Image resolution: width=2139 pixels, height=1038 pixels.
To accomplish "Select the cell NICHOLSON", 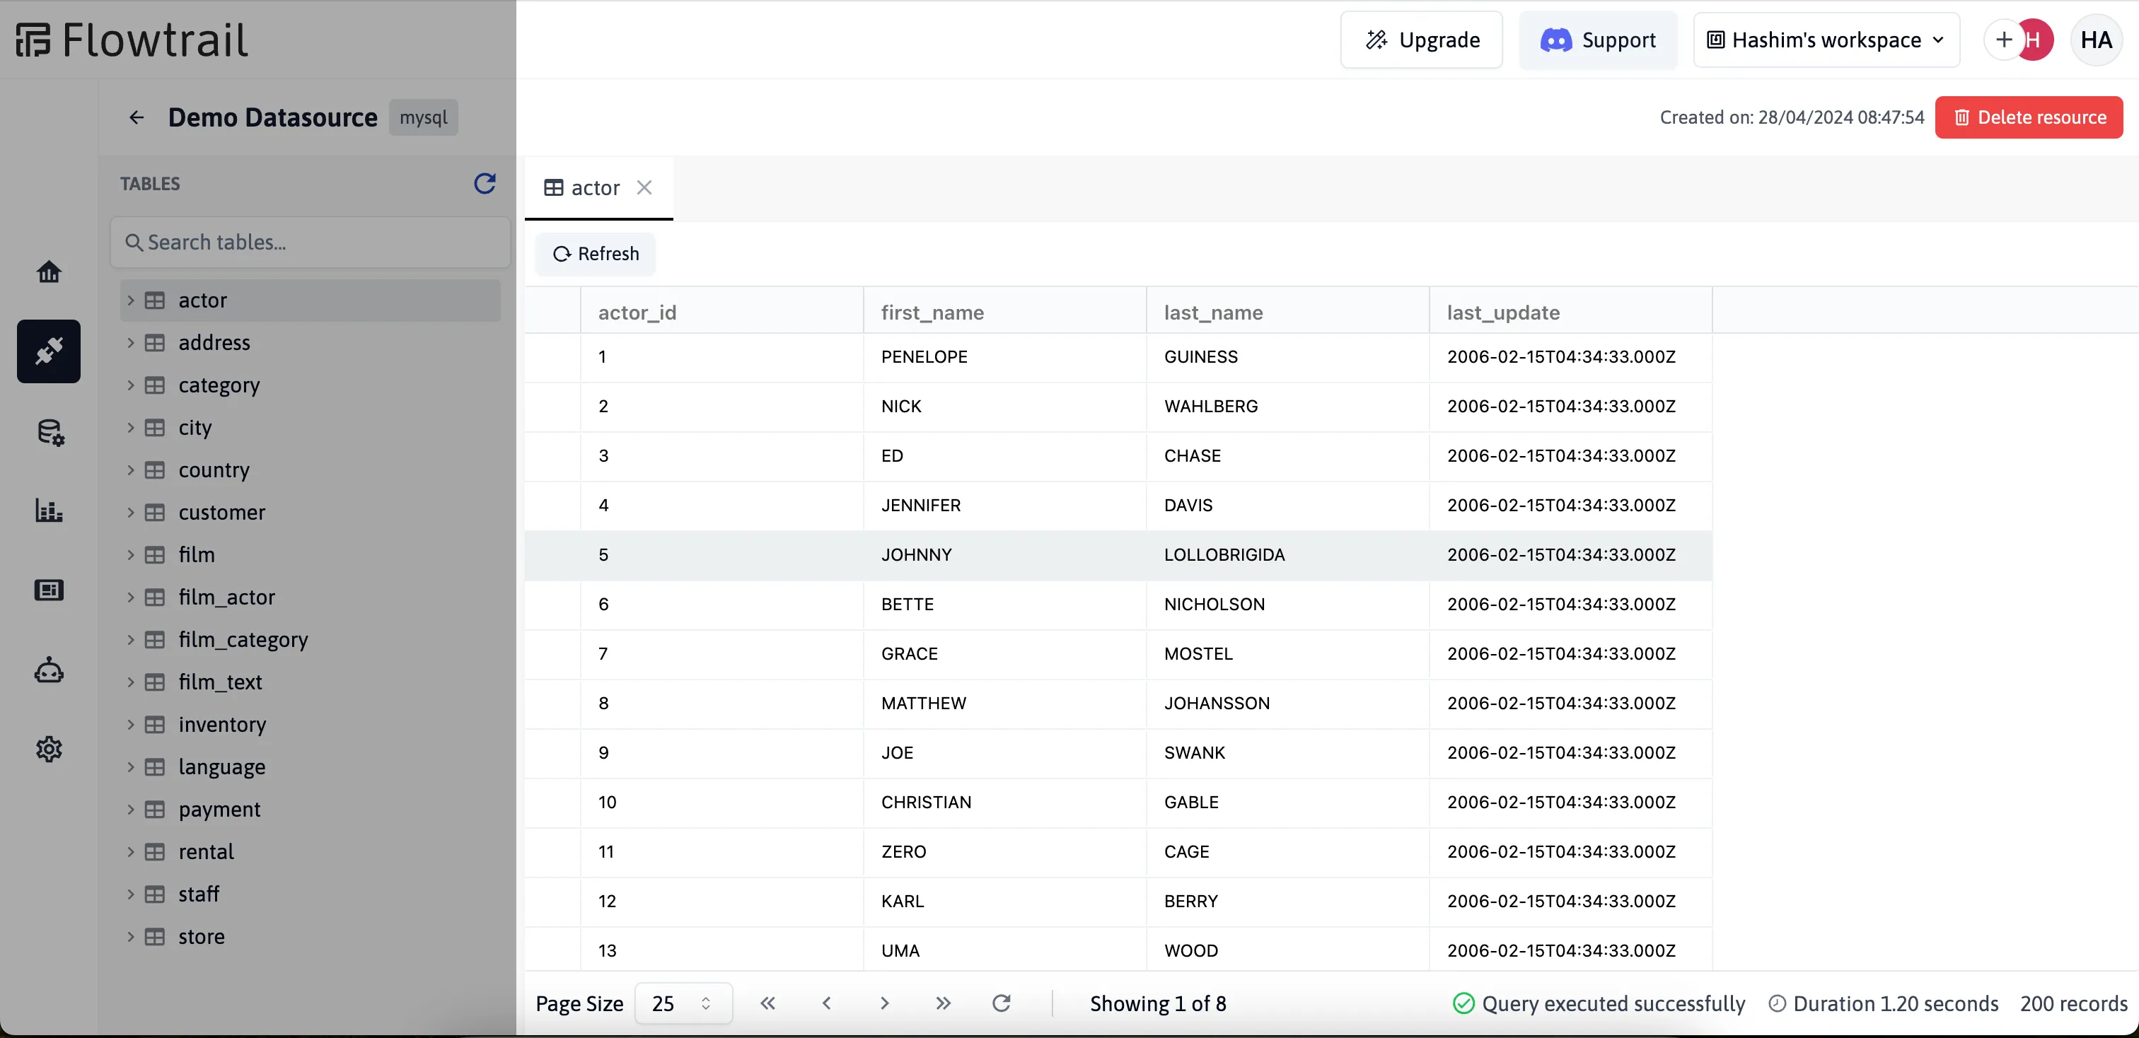I will click(x=1288, y=605).
